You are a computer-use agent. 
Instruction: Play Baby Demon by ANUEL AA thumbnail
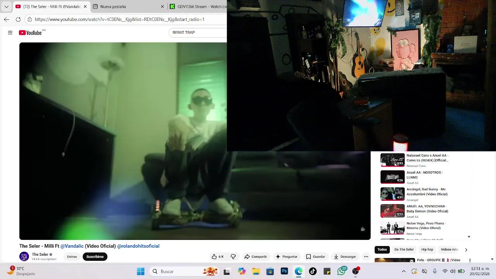[x=393, y=211]
